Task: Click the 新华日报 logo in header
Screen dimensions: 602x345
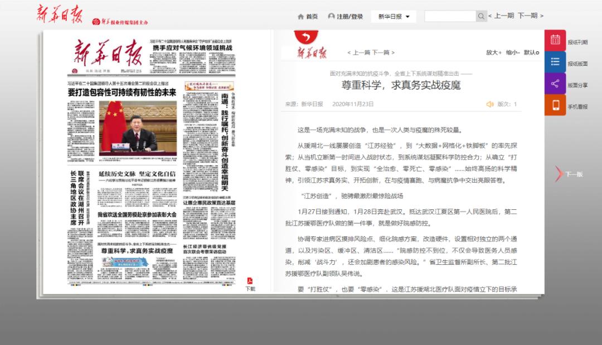Action: pos(60,14)
